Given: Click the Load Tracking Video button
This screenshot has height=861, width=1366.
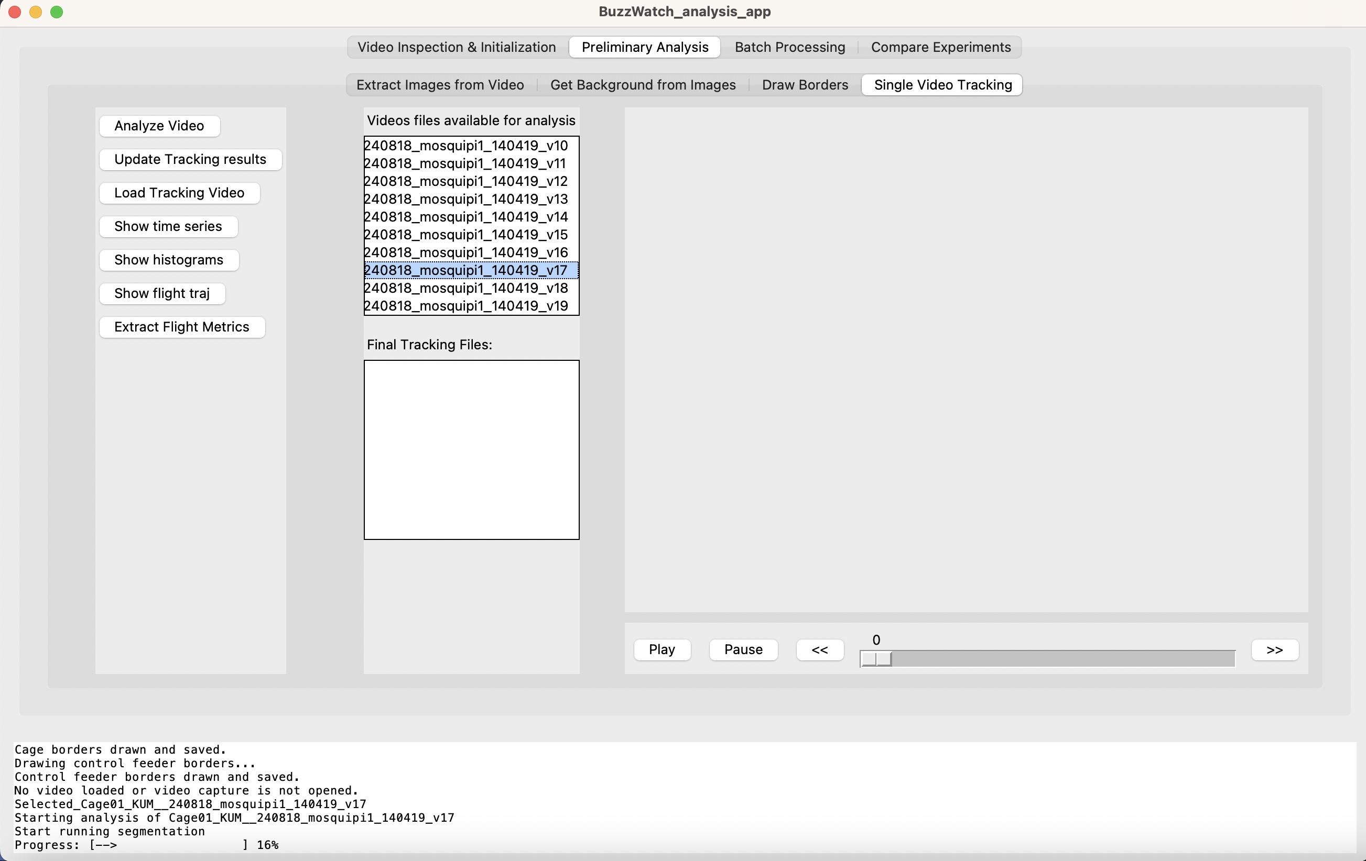Looking at the screenshot, I should 181,192.
